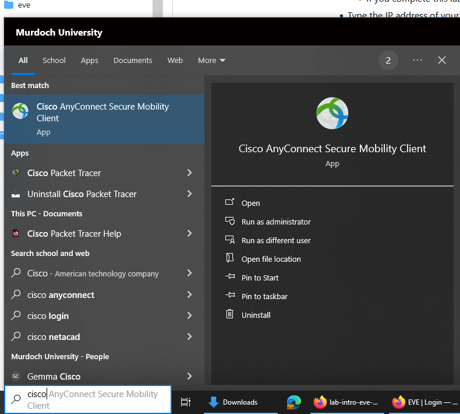Viewport: 460px width, 414px height.
Task: Click the GC avatar for Gemma Cisco
Action: click(16, 376)
